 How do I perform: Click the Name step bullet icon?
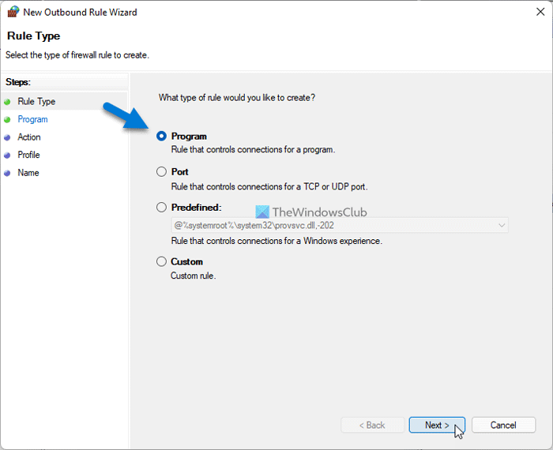[x=8, y=173]
